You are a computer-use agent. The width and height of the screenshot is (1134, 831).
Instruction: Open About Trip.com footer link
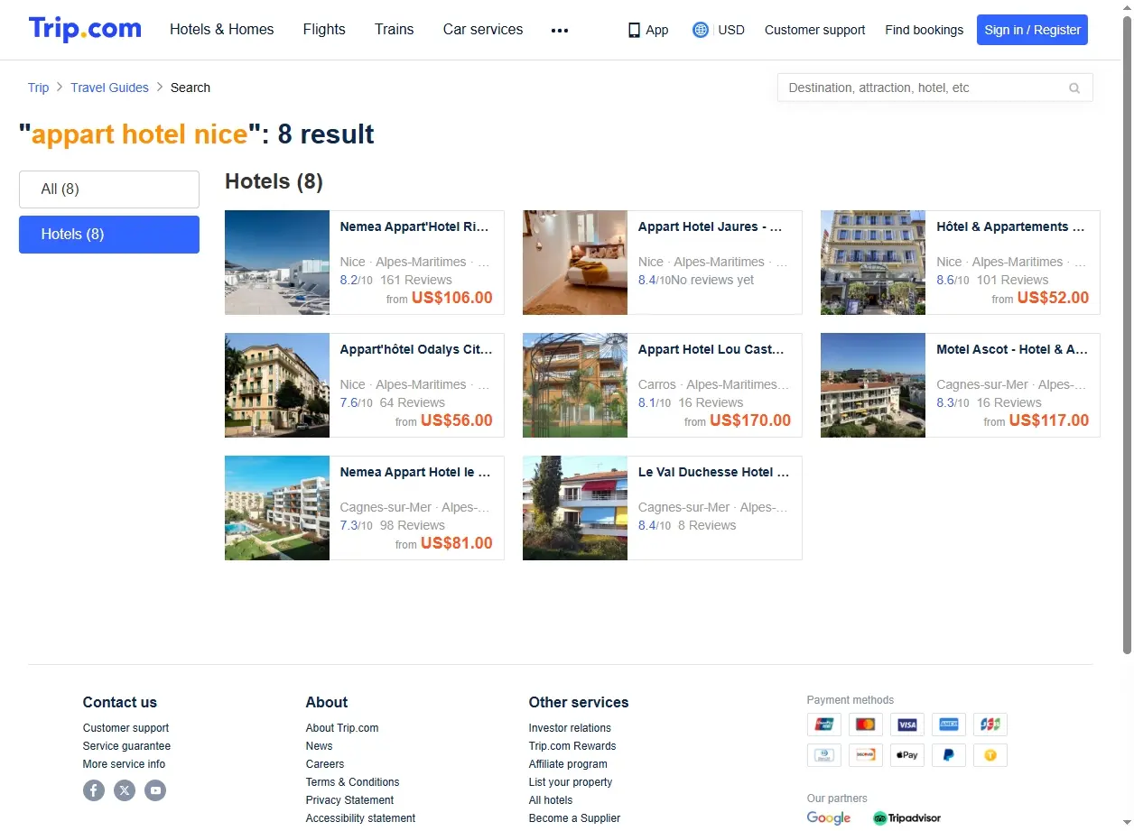click(x=342, y=728)
